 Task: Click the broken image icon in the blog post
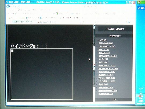12,51
